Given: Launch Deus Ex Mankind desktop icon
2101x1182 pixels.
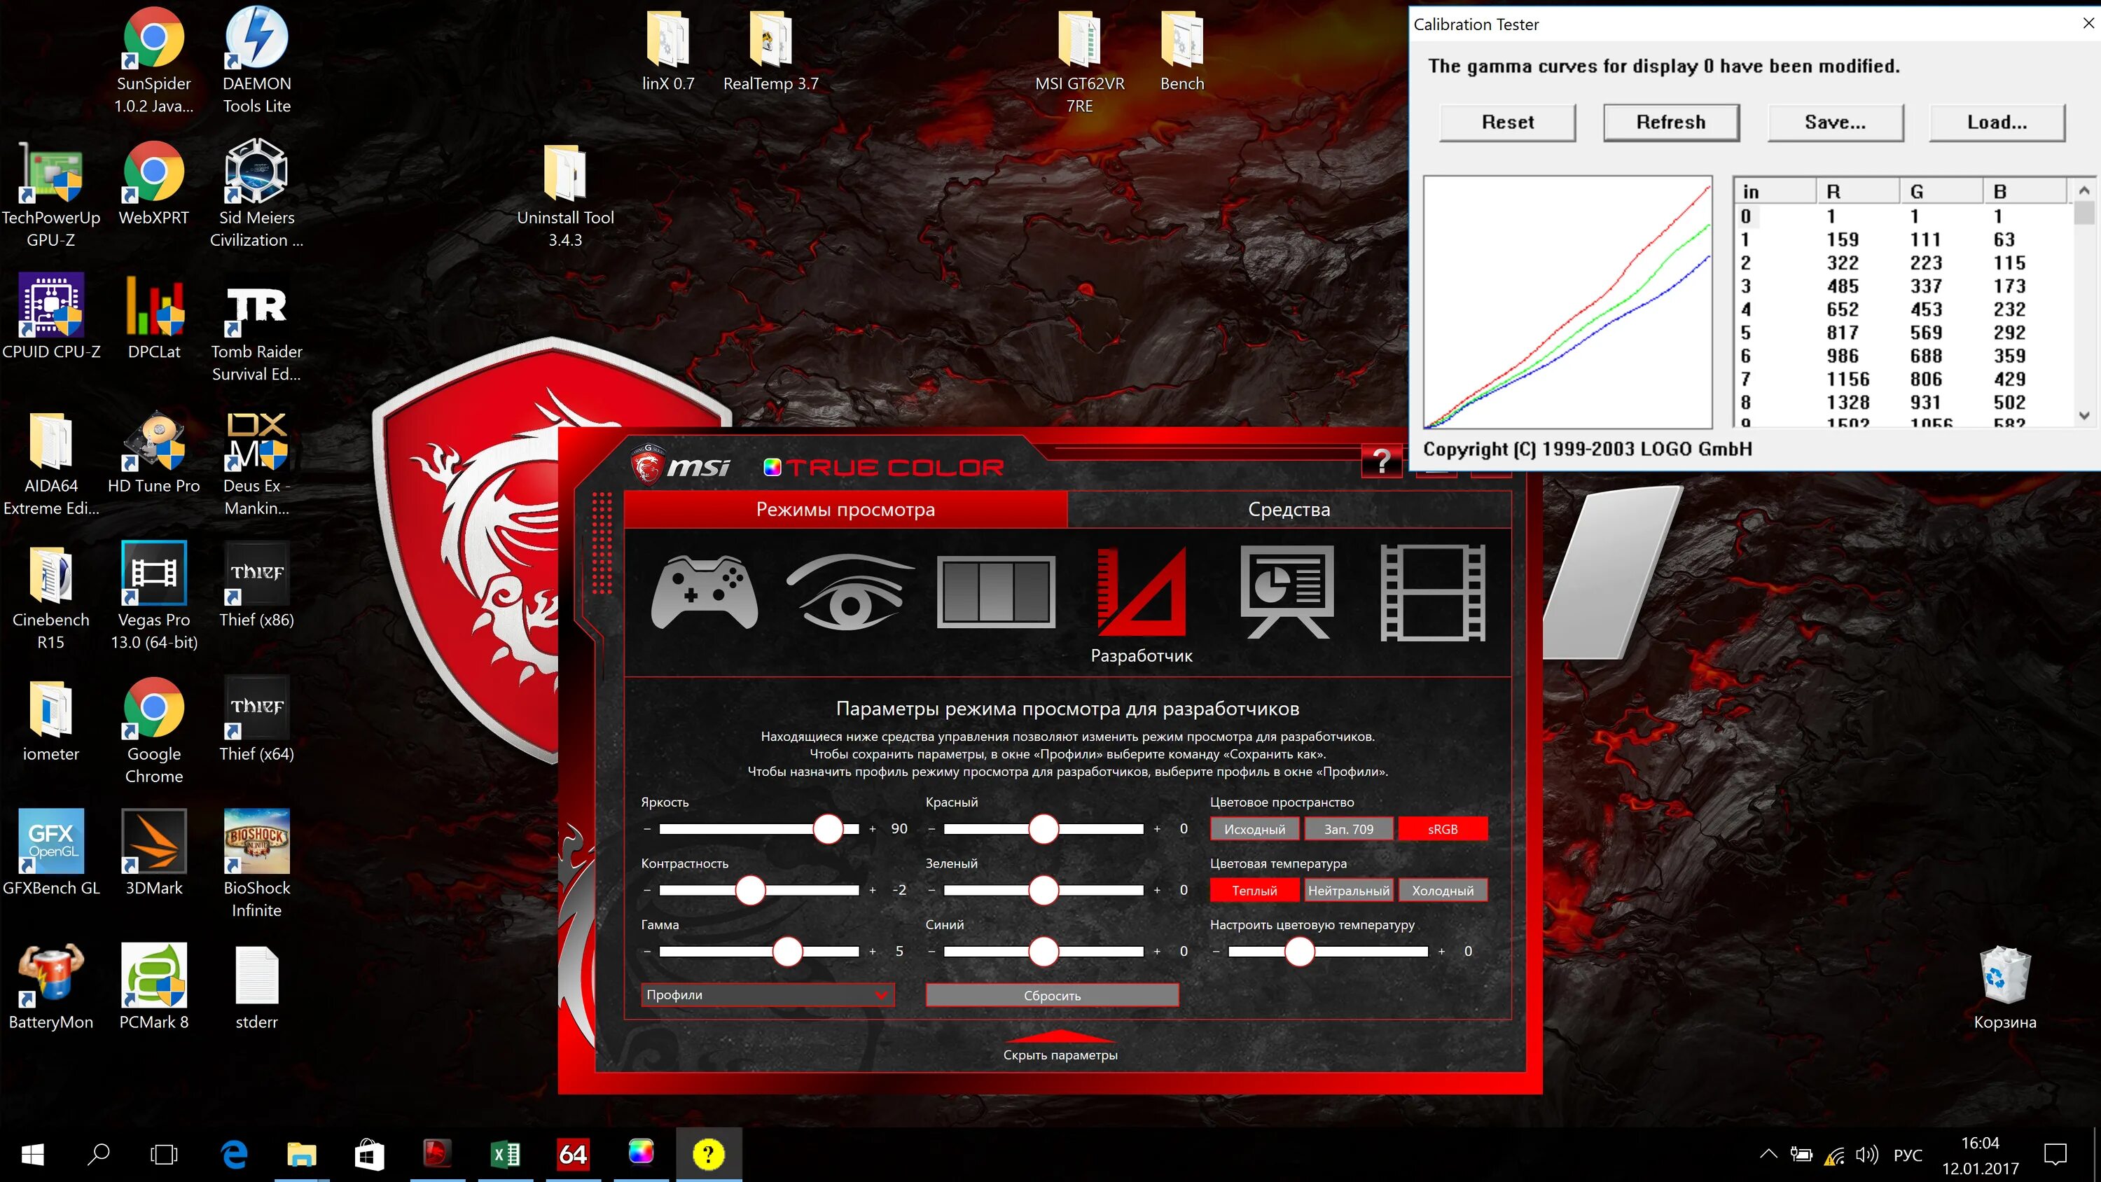Looking at the screenshot, I should tap(256, 464).
